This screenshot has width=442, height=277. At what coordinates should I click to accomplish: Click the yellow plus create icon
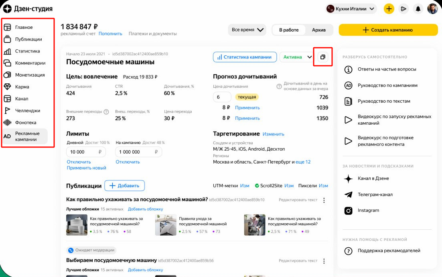(389, 9)
